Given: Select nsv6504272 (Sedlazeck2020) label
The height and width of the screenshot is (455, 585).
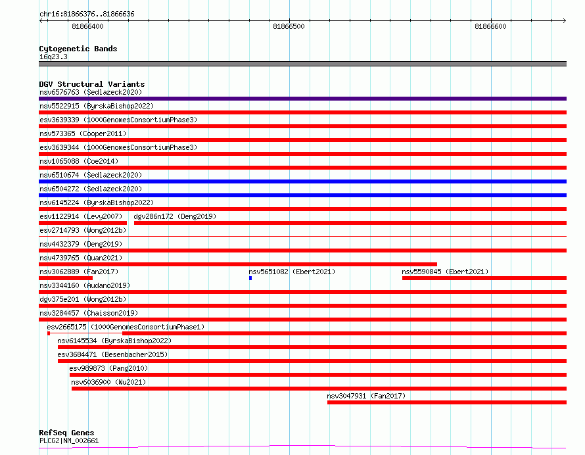Looking at the screenshot, I should point(91,189).
